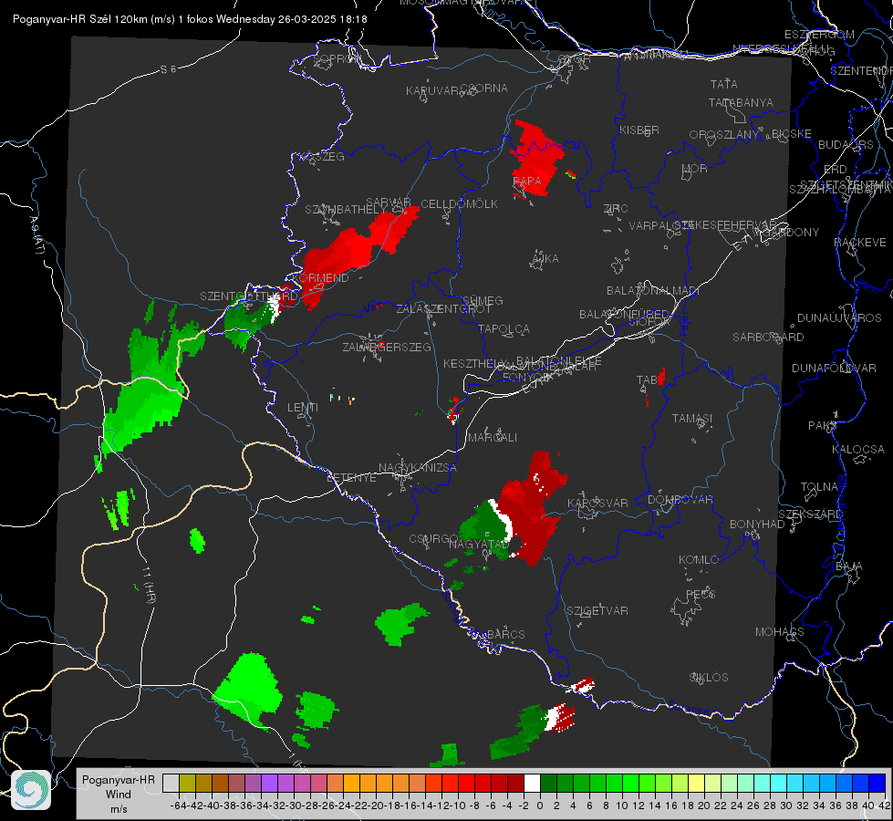Click the TAMÁSI city label

tap(692, 419)
